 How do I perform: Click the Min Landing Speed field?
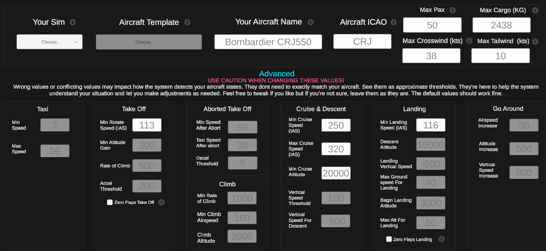point(431,125)
